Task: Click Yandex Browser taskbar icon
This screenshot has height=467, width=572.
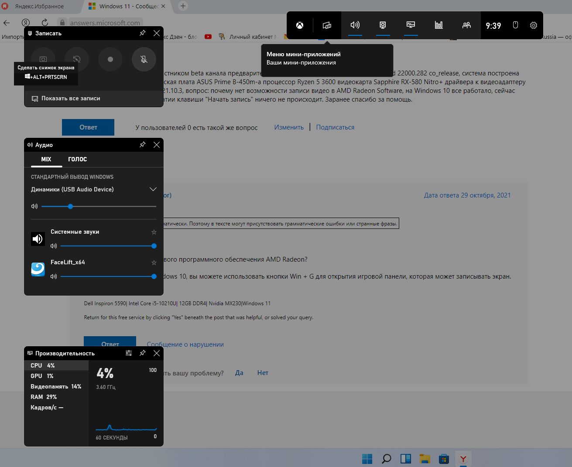Action: coord(463,459)
